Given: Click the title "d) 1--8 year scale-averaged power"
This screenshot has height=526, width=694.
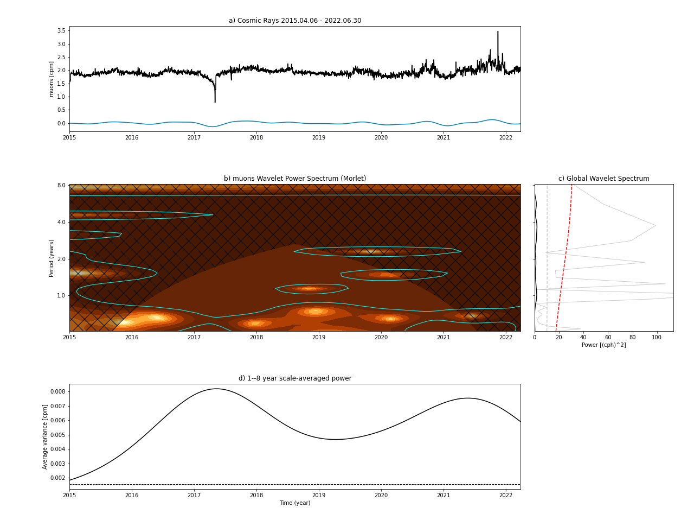Looking at the screenshot, I should coord(295,378).
